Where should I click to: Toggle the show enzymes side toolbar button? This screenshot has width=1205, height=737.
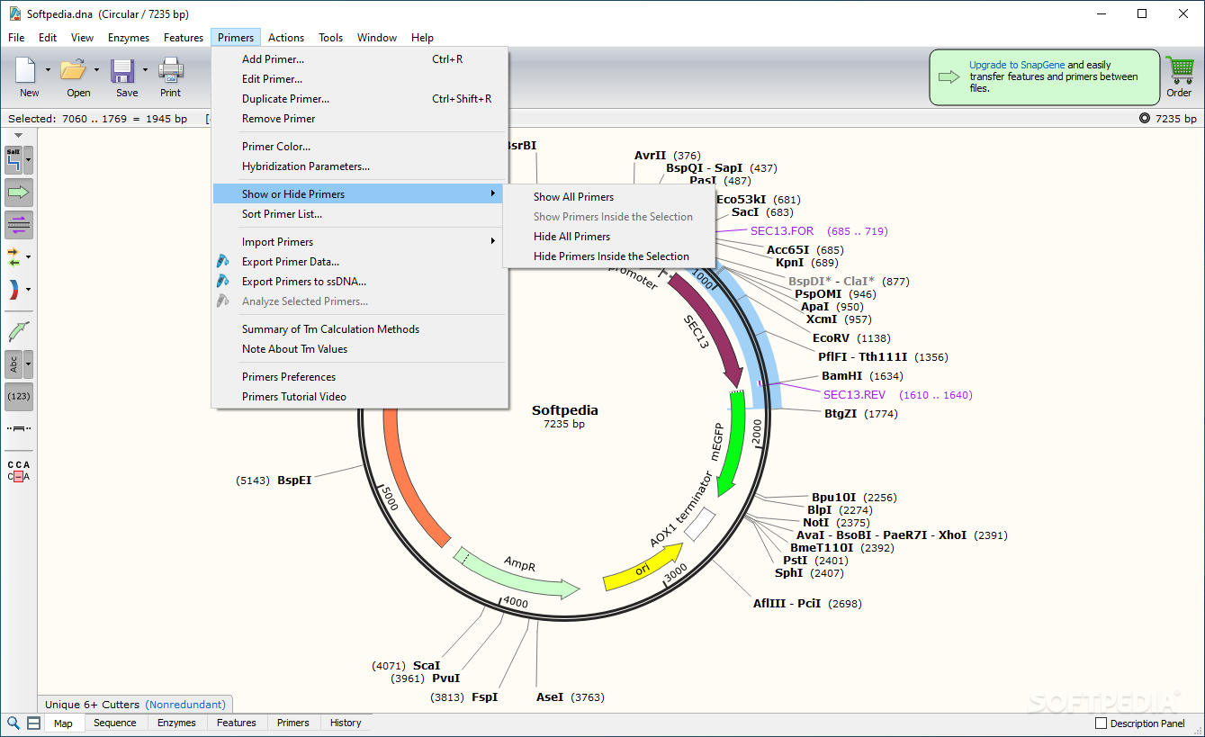tap(13, 160)
